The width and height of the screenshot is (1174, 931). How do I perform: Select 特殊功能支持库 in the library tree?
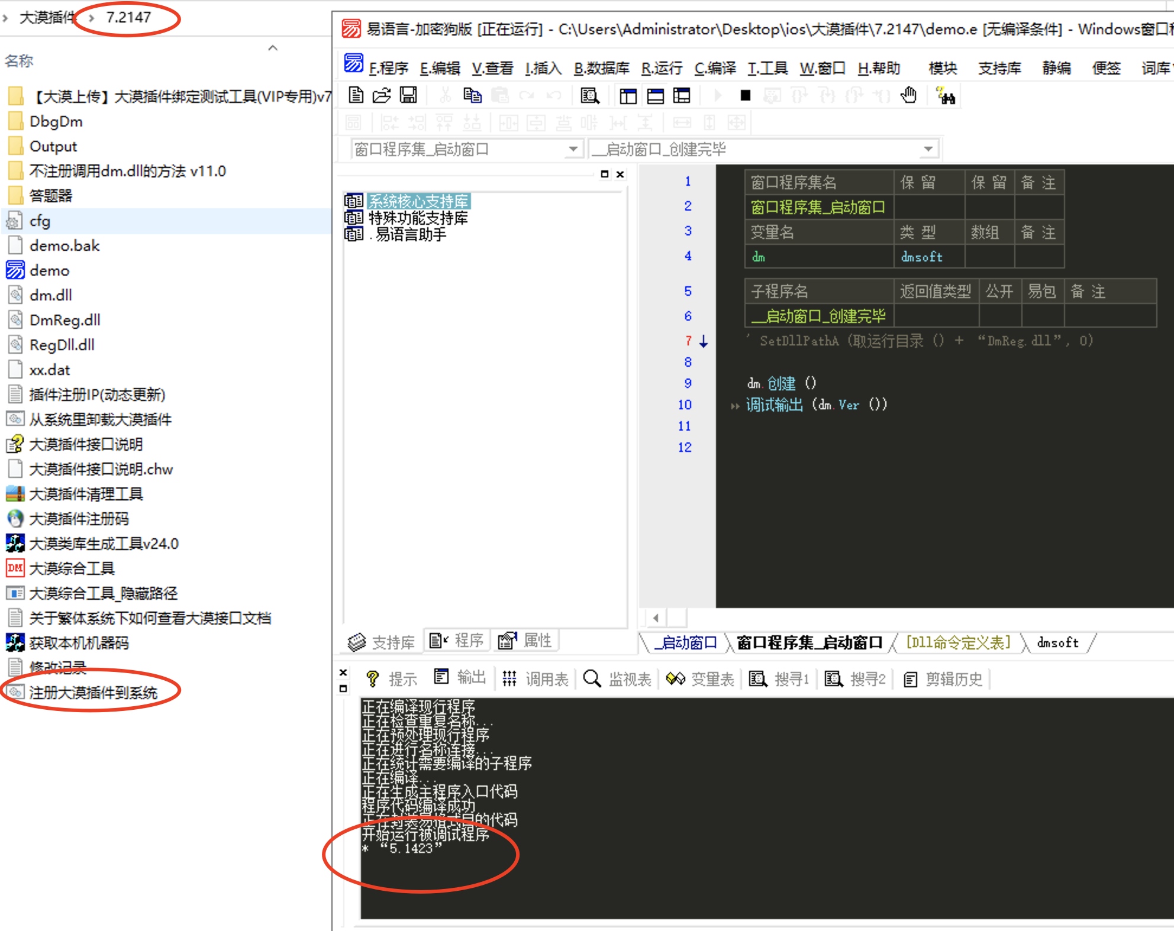(x=418, y=218)
